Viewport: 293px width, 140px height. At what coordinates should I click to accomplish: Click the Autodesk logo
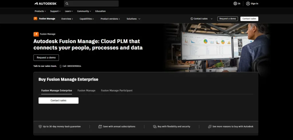45,3
